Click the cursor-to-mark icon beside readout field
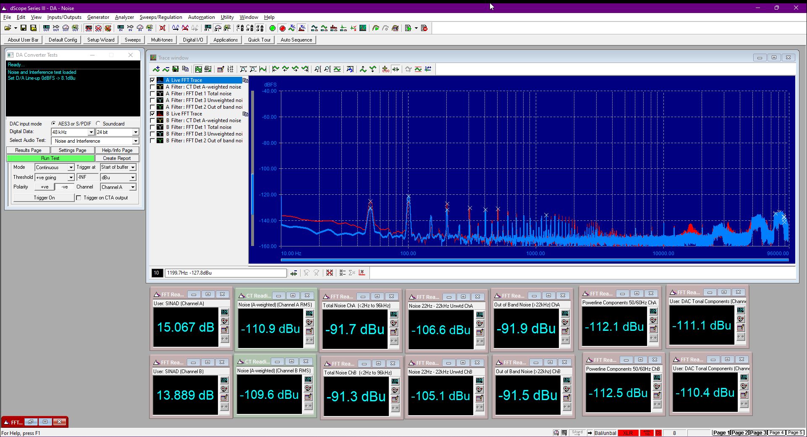The height and width of the screenshot is (437, 807). click(x=293, y=273)
